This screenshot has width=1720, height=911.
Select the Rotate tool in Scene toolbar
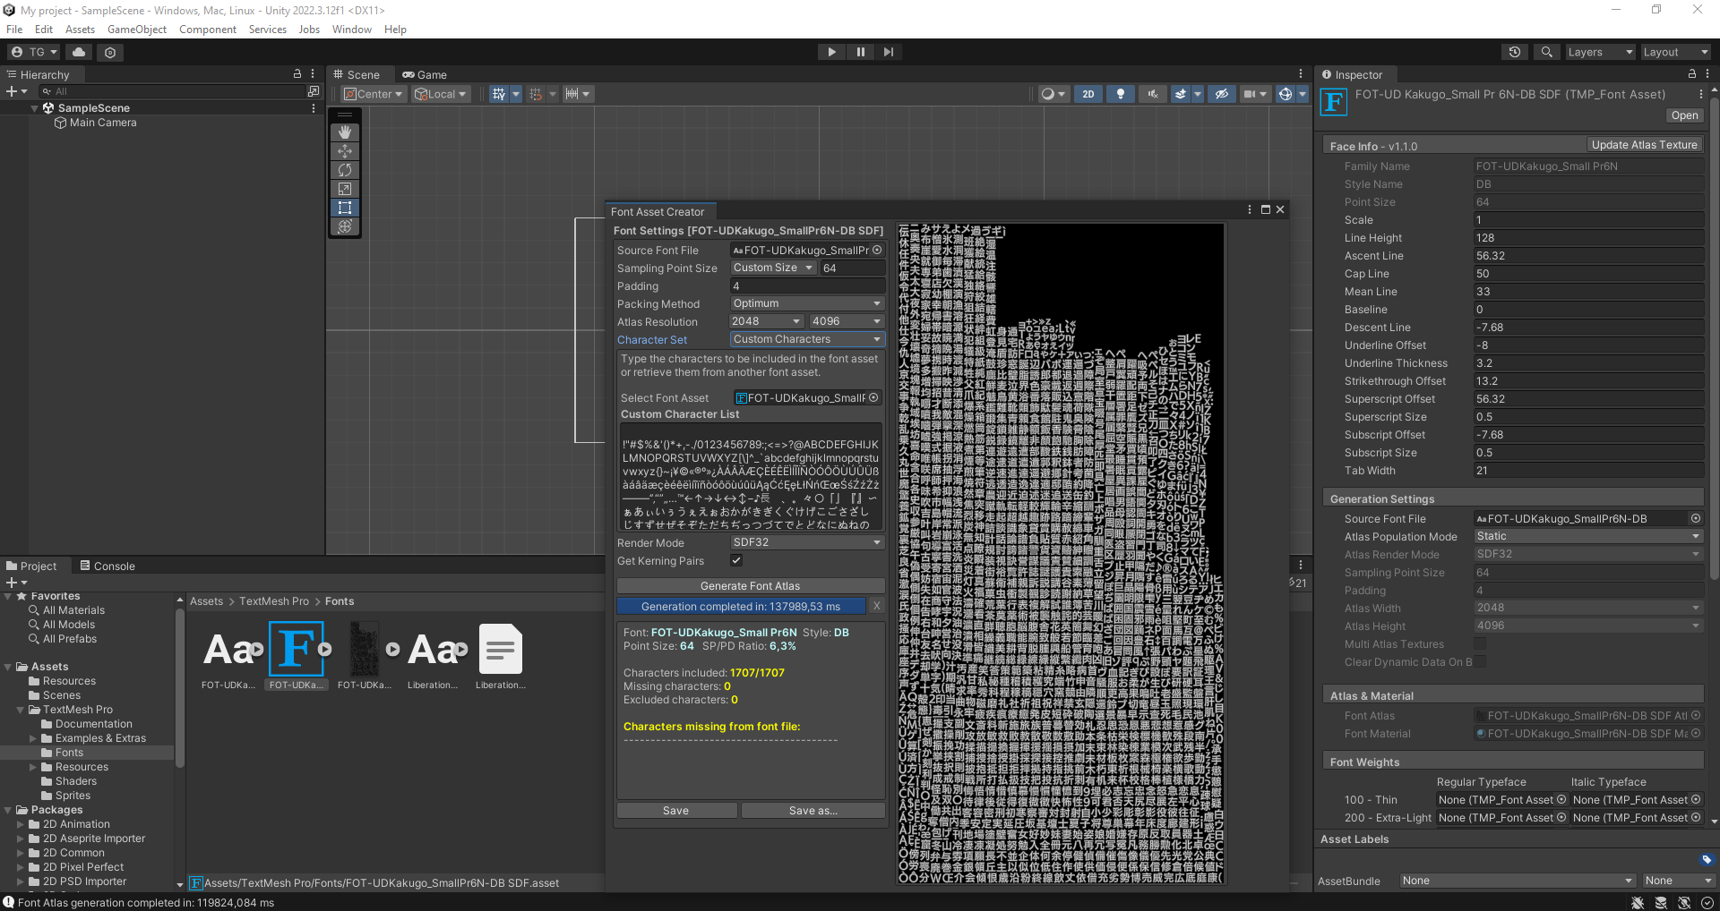345,170
